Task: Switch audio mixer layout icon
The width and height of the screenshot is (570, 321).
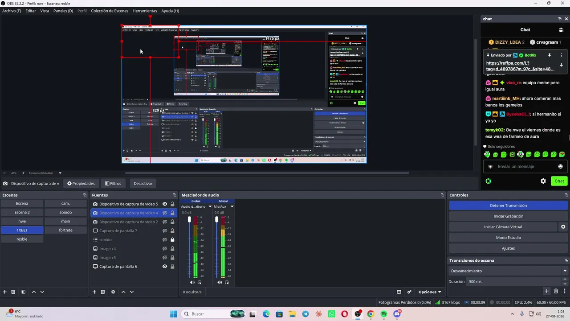Action: pos(399,292)
